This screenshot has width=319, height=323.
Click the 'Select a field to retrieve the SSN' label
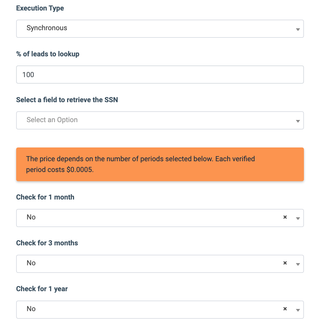(x=67, y=100)
